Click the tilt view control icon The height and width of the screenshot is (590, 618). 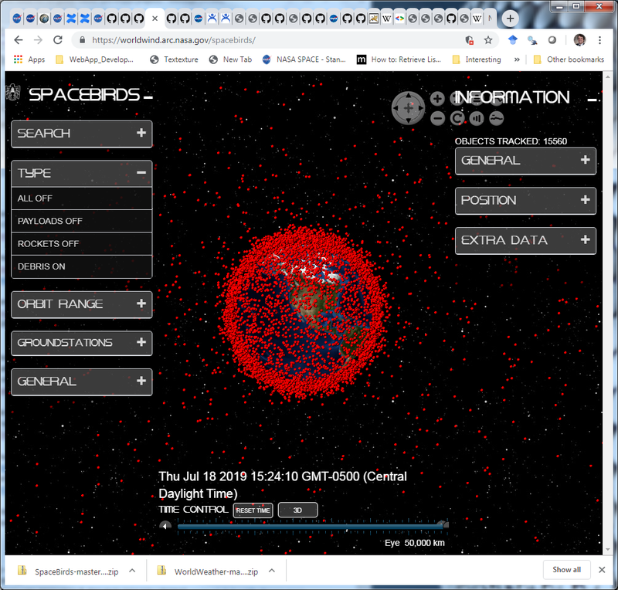477,118
